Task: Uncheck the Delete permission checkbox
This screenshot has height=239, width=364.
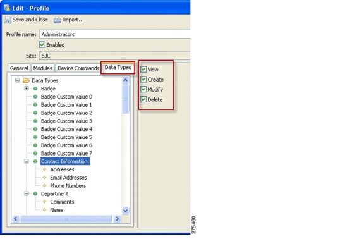Action: pyautogui.click(x=143, y=99)
